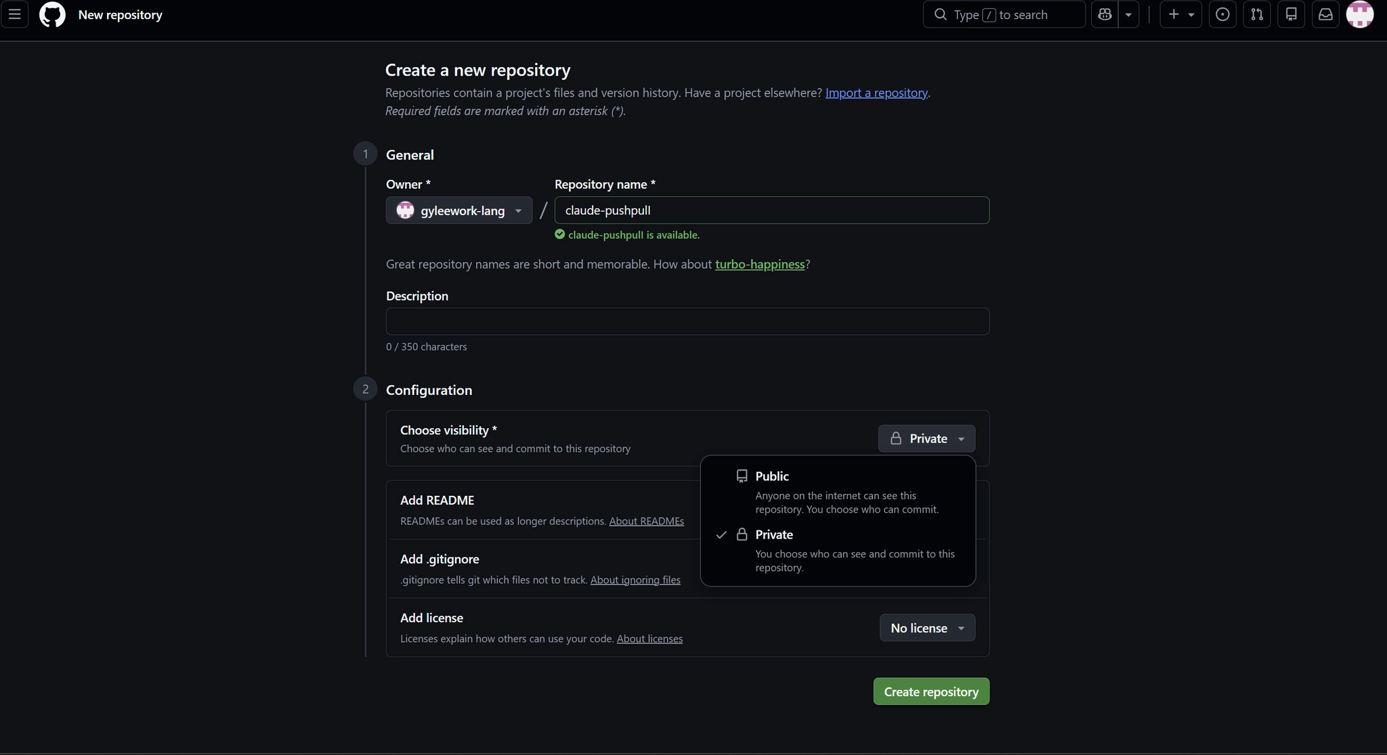Select the Private visibility option
This screenshot has width=1387, height=755.
point(838,550)
